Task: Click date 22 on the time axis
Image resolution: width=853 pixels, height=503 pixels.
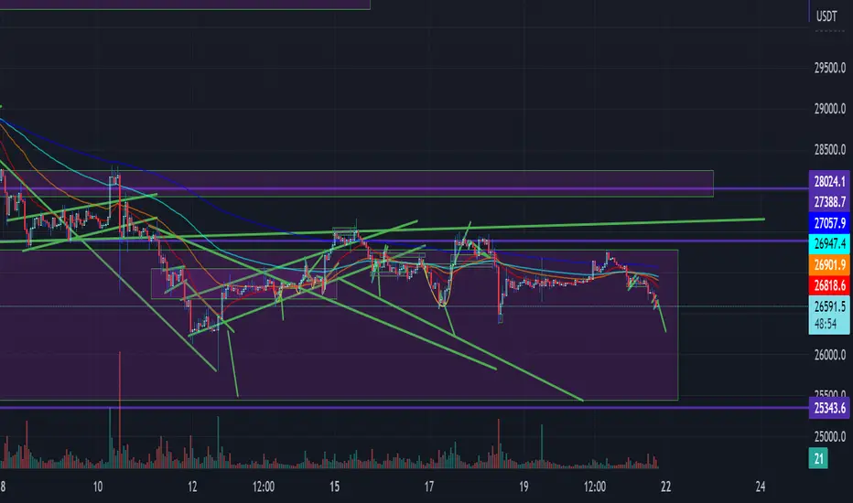Action: click(x=665, y=487)
